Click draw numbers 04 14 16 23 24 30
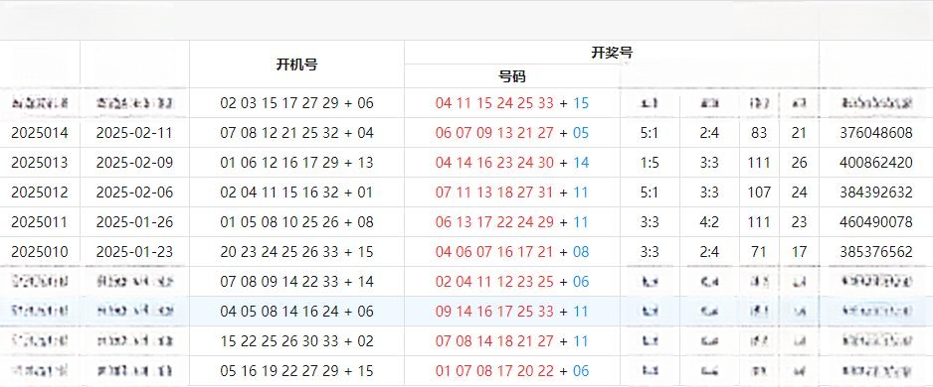933x387 pixels. pyautogui.click(x=494, y=163)
